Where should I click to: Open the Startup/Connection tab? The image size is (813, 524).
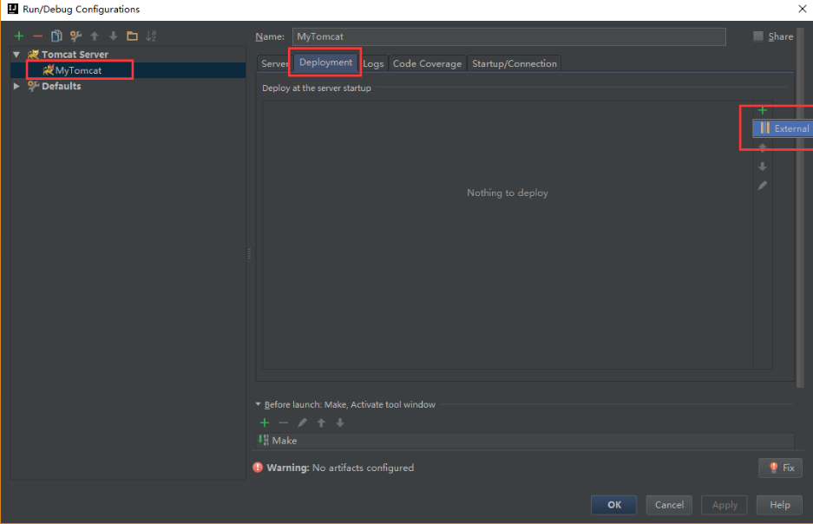pyautogui.click(x=515, y=63)
